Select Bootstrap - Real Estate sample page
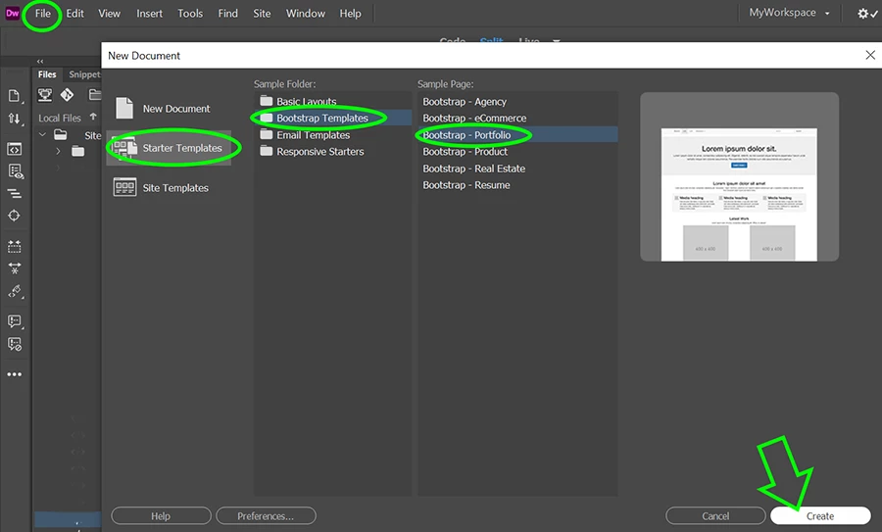 pyautogui.click(x=517, y=169)
